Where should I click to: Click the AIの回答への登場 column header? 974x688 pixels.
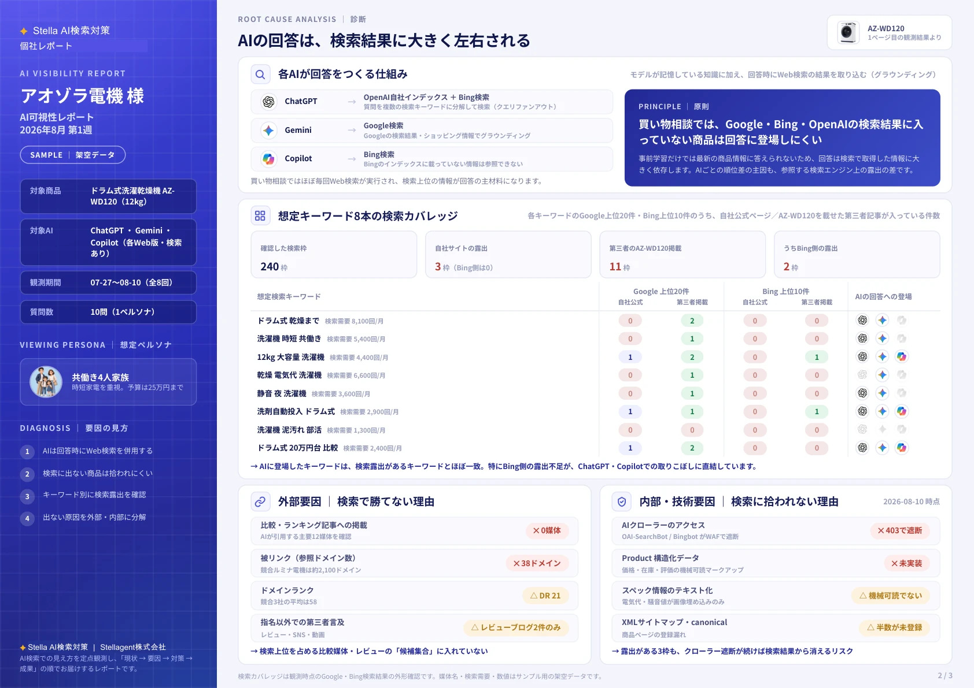click(883, 297)
